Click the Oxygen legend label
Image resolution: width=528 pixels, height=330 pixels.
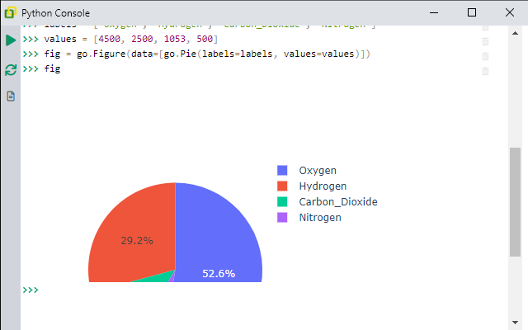318,171
